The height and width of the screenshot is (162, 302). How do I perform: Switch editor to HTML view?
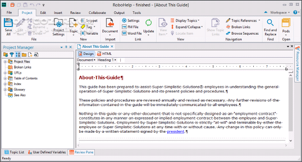[105, 54]
